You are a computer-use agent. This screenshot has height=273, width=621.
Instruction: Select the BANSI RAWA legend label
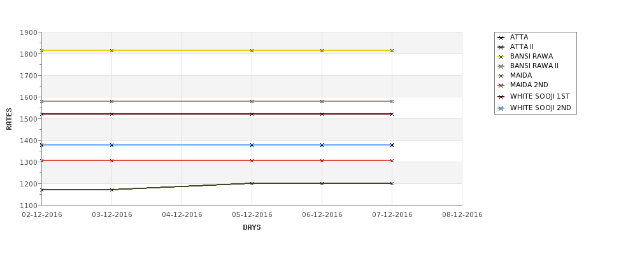coord(531,56)
